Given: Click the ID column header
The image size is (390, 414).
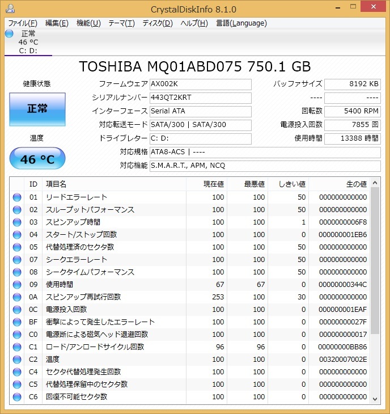Looking at the screenshot, I should click(33, 184).
